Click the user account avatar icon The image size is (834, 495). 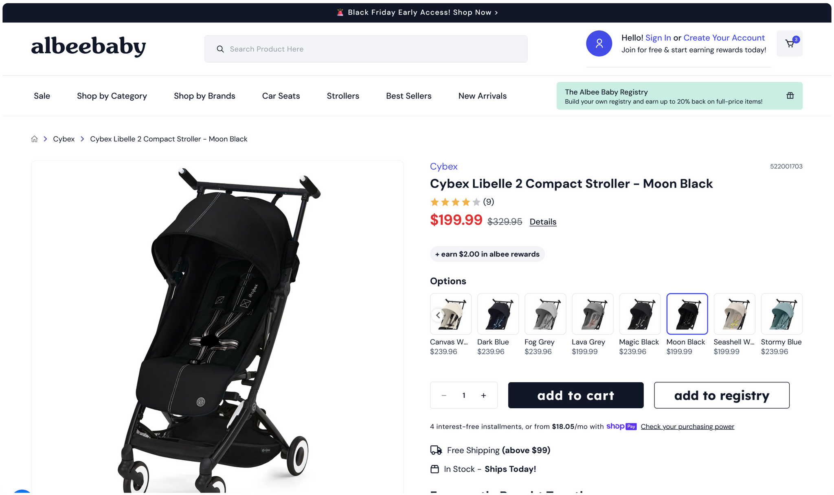click(x=599, y=44)
